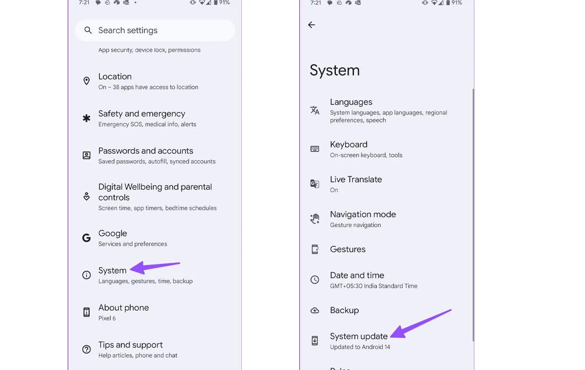Tap the Passwords and accounts icon

[x=86, y=155]
